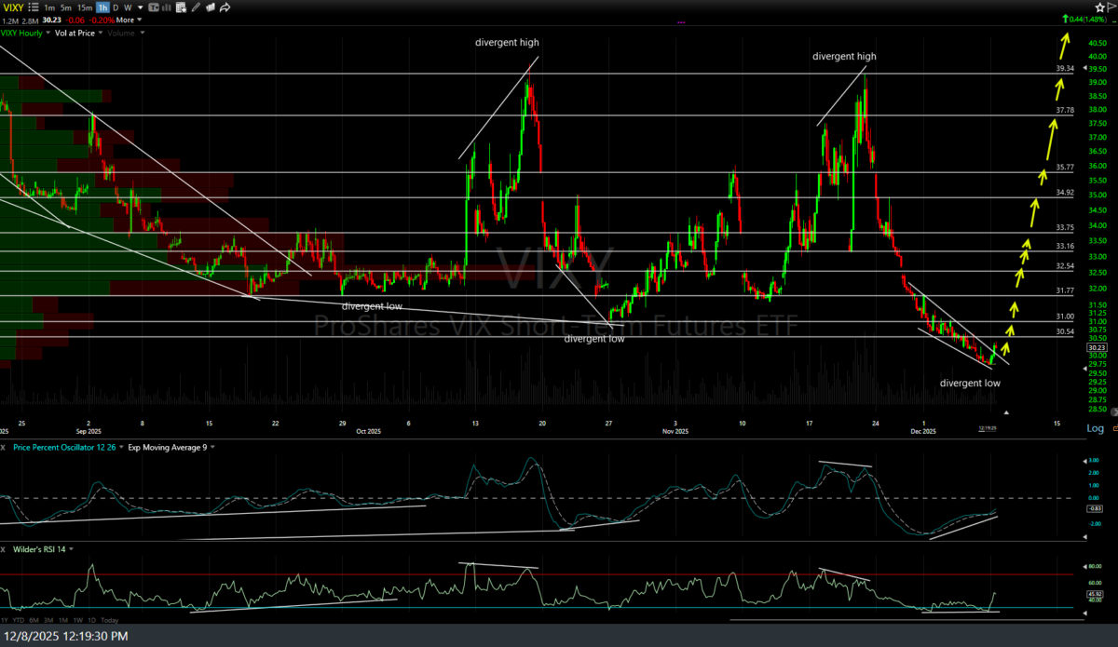Switch to 1h timeframe
Screen dimensions: 1118x647
[x=102, y=7]
